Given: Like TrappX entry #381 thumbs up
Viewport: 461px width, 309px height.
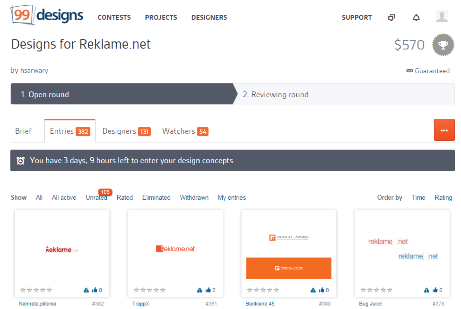Looking at the screenshot, I should click(x=208, y=290).
